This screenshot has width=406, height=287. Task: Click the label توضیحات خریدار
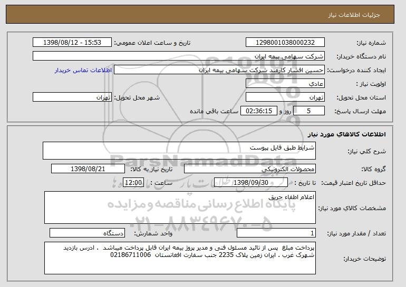(x=364, y=259)
